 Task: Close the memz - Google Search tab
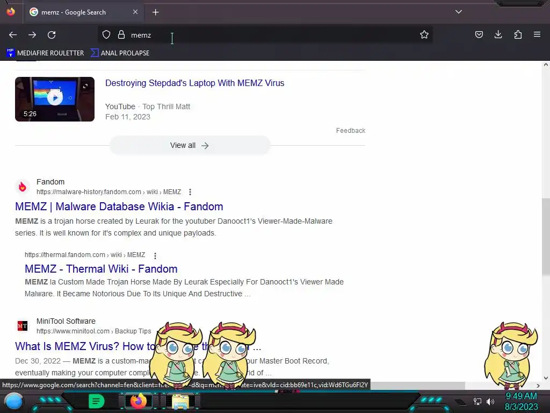click(135, 12)
